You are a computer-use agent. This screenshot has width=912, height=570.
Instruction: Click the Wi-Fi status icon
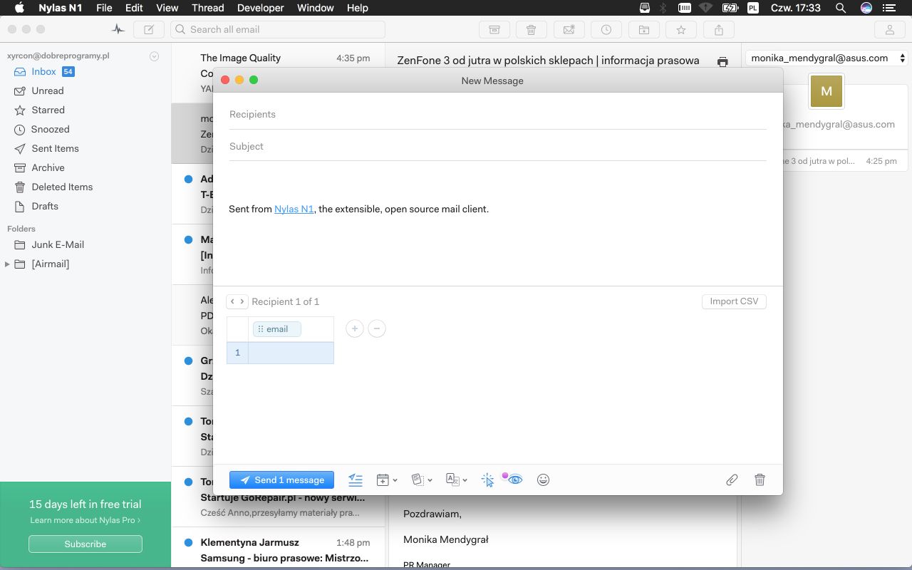705,8
